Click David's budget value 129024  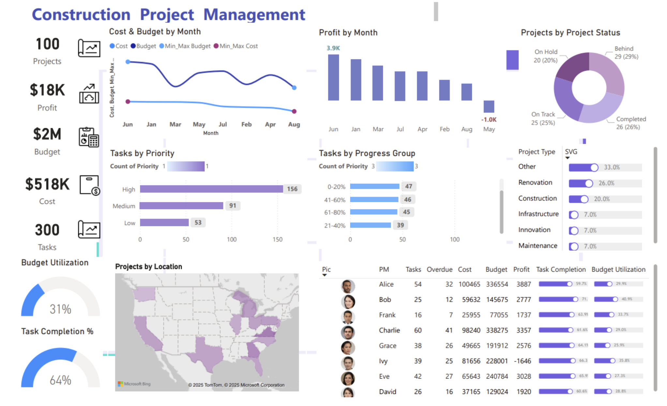tap(497, 392)
